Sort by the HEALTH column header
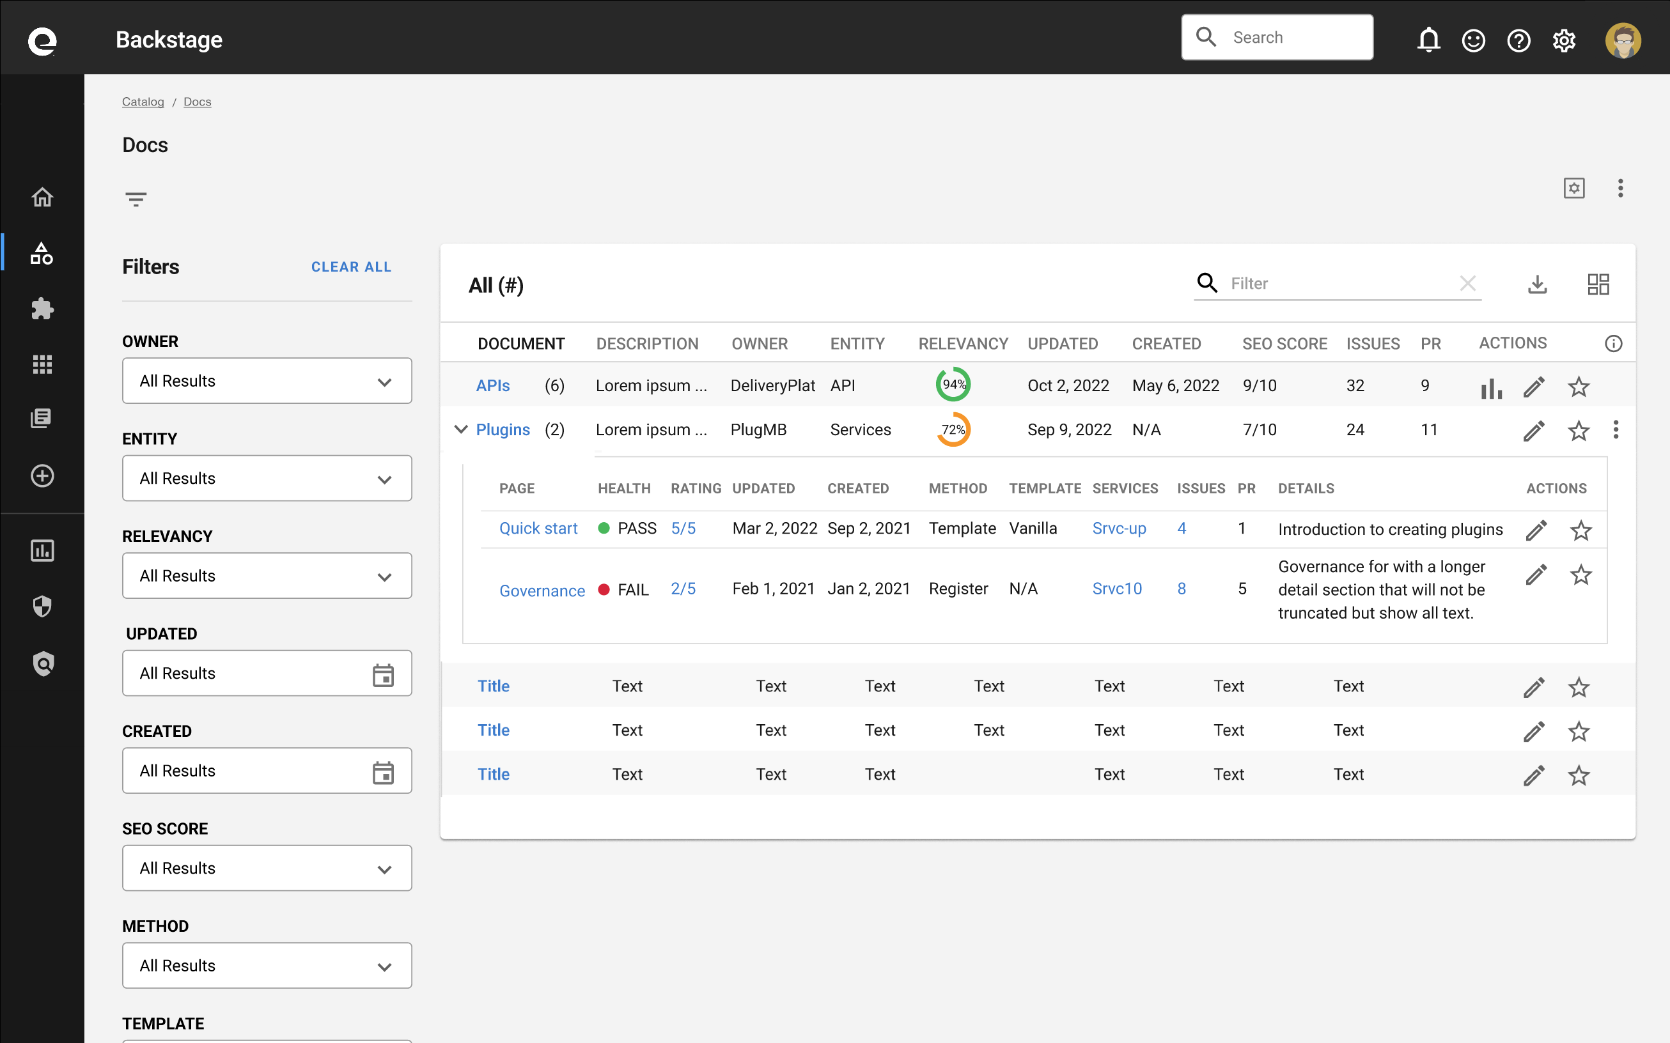This screenshot has height=1043, width=1670. (624, 488)
